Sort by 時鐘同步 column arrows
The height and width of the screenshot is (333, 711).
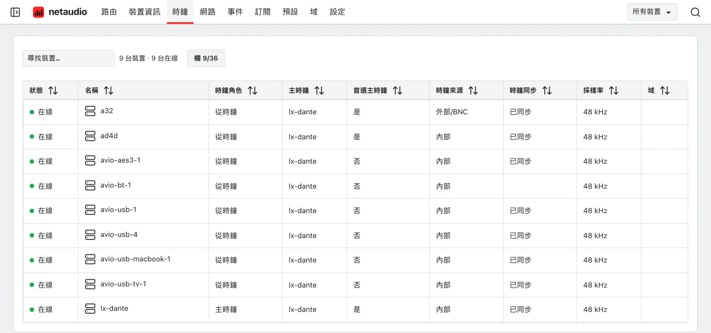[547, 91]
